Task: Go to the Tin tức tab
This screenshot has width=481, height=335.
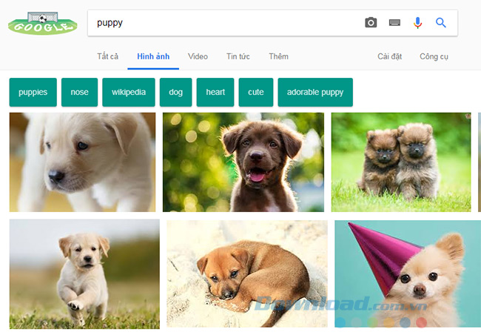Action: (x=238, y=56)
